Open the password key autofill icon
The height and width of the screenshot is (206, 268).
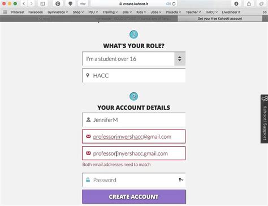pyautogui.click(x=181, y=180)
